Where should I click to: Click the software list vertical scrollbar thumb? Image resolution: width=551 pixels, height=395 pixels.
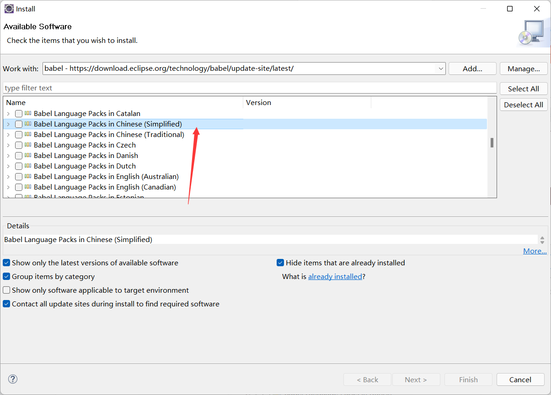click(492, 143)
